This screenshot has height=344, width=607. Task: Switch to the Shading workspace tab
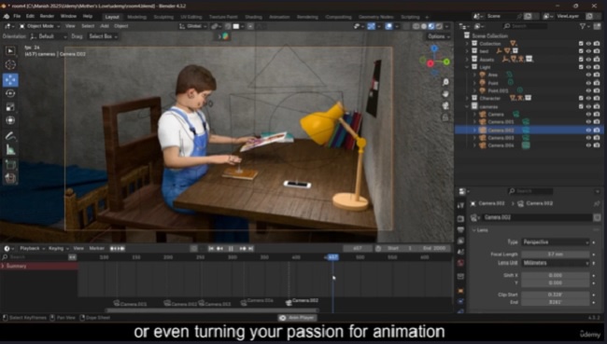tap(254, 17)
